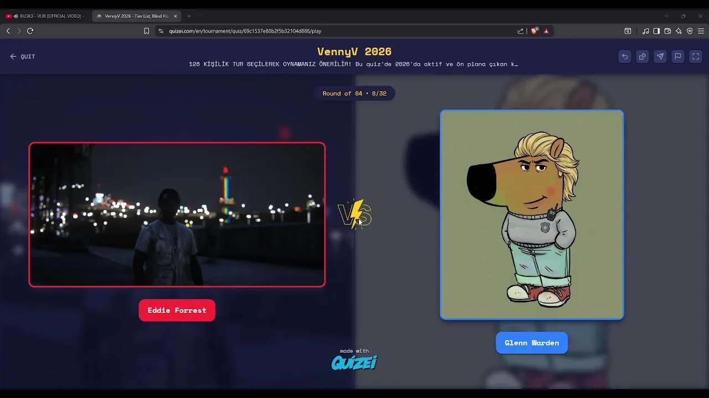Click the paper plane share icon
Viewport: 709px width, 398px height.
660,56
